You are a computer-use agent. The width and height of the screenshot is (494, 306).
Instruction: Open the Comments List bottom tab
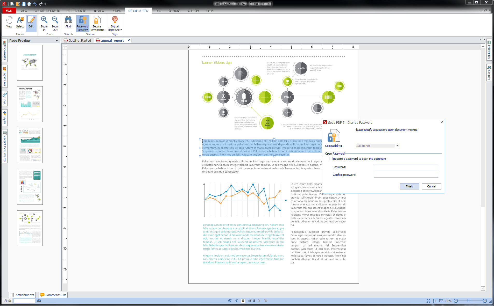coord(53,295)
